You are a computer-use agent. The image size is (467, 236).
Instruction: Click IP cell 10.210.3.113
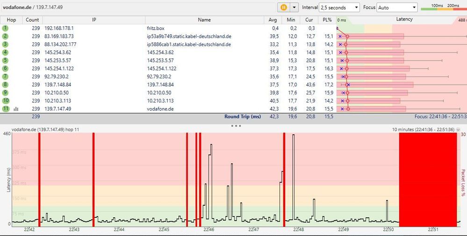[58, 100]
